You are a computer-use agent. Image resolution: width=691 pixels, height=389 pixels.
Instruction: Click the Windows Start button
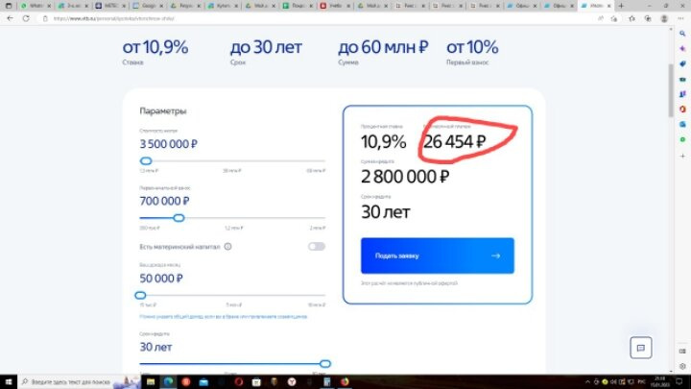pos(8,381)
